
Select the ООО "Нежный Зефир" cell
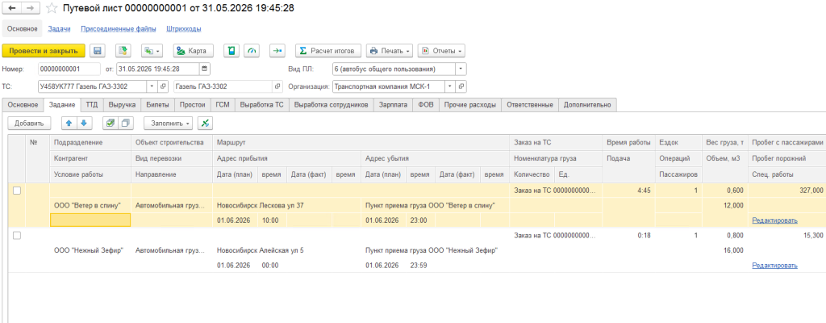coord(90,250)
